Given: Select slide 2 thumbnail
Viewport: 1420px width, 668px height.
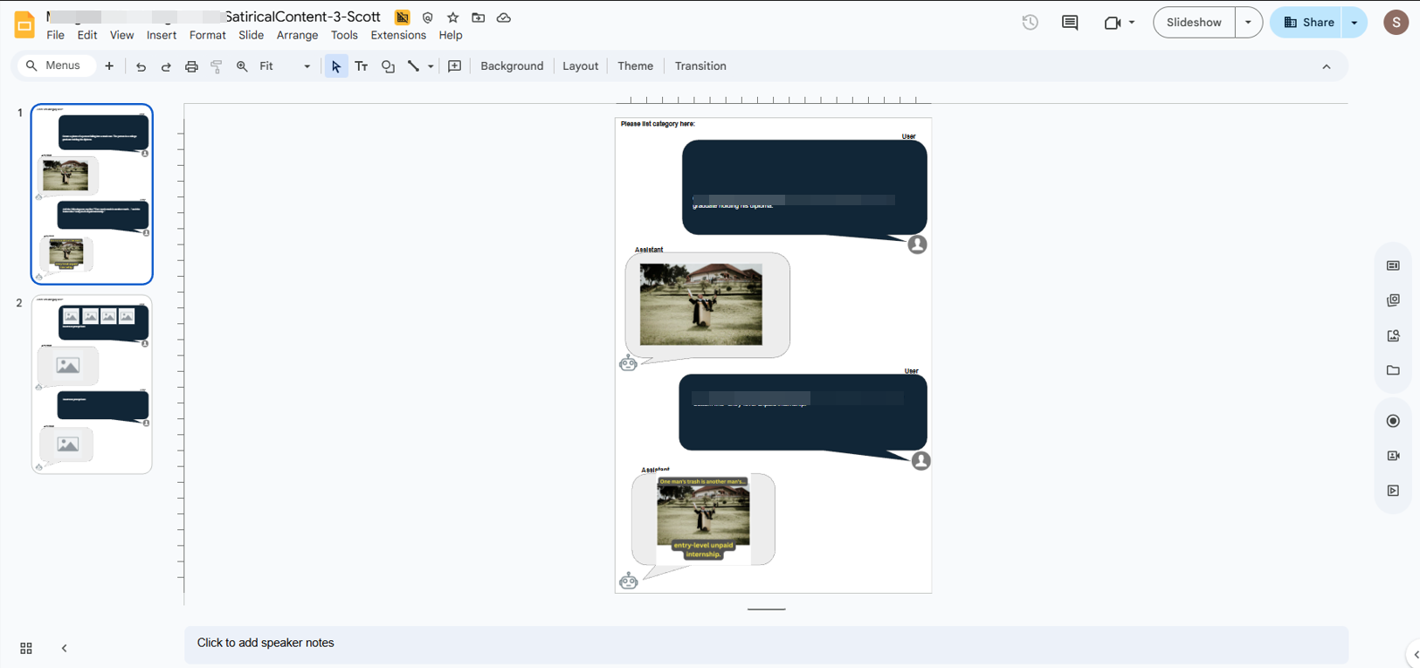Looking at the screenshot, I should click(92, 384).
